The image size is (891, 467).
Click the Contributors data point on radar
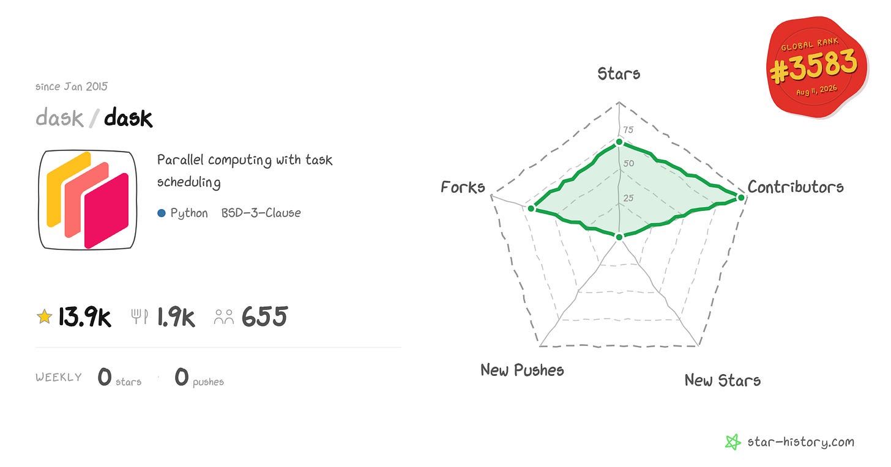741,197
